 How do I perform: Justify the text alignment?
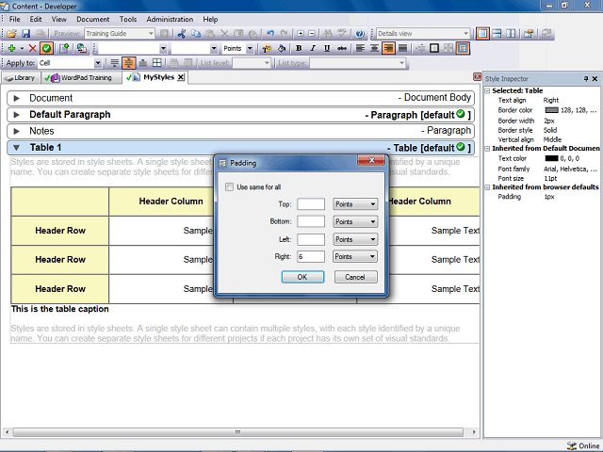click(x=402, y=48)
